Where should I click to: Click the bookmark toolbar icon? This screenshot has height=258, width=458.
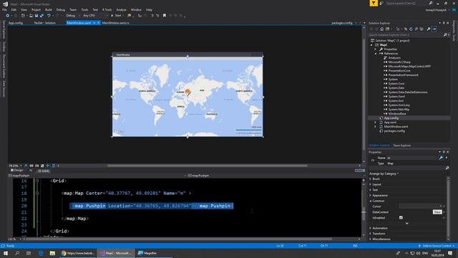[x=165, y=16]
